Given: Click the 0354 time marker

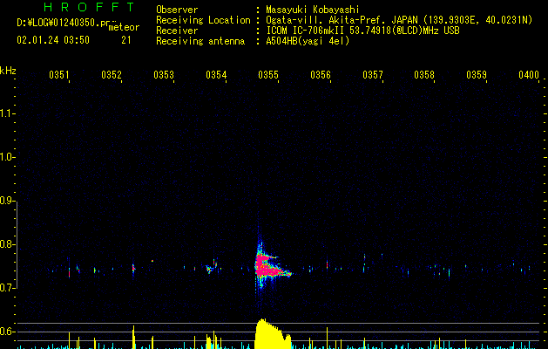Looking at the screenshot, I should (216, 75).
